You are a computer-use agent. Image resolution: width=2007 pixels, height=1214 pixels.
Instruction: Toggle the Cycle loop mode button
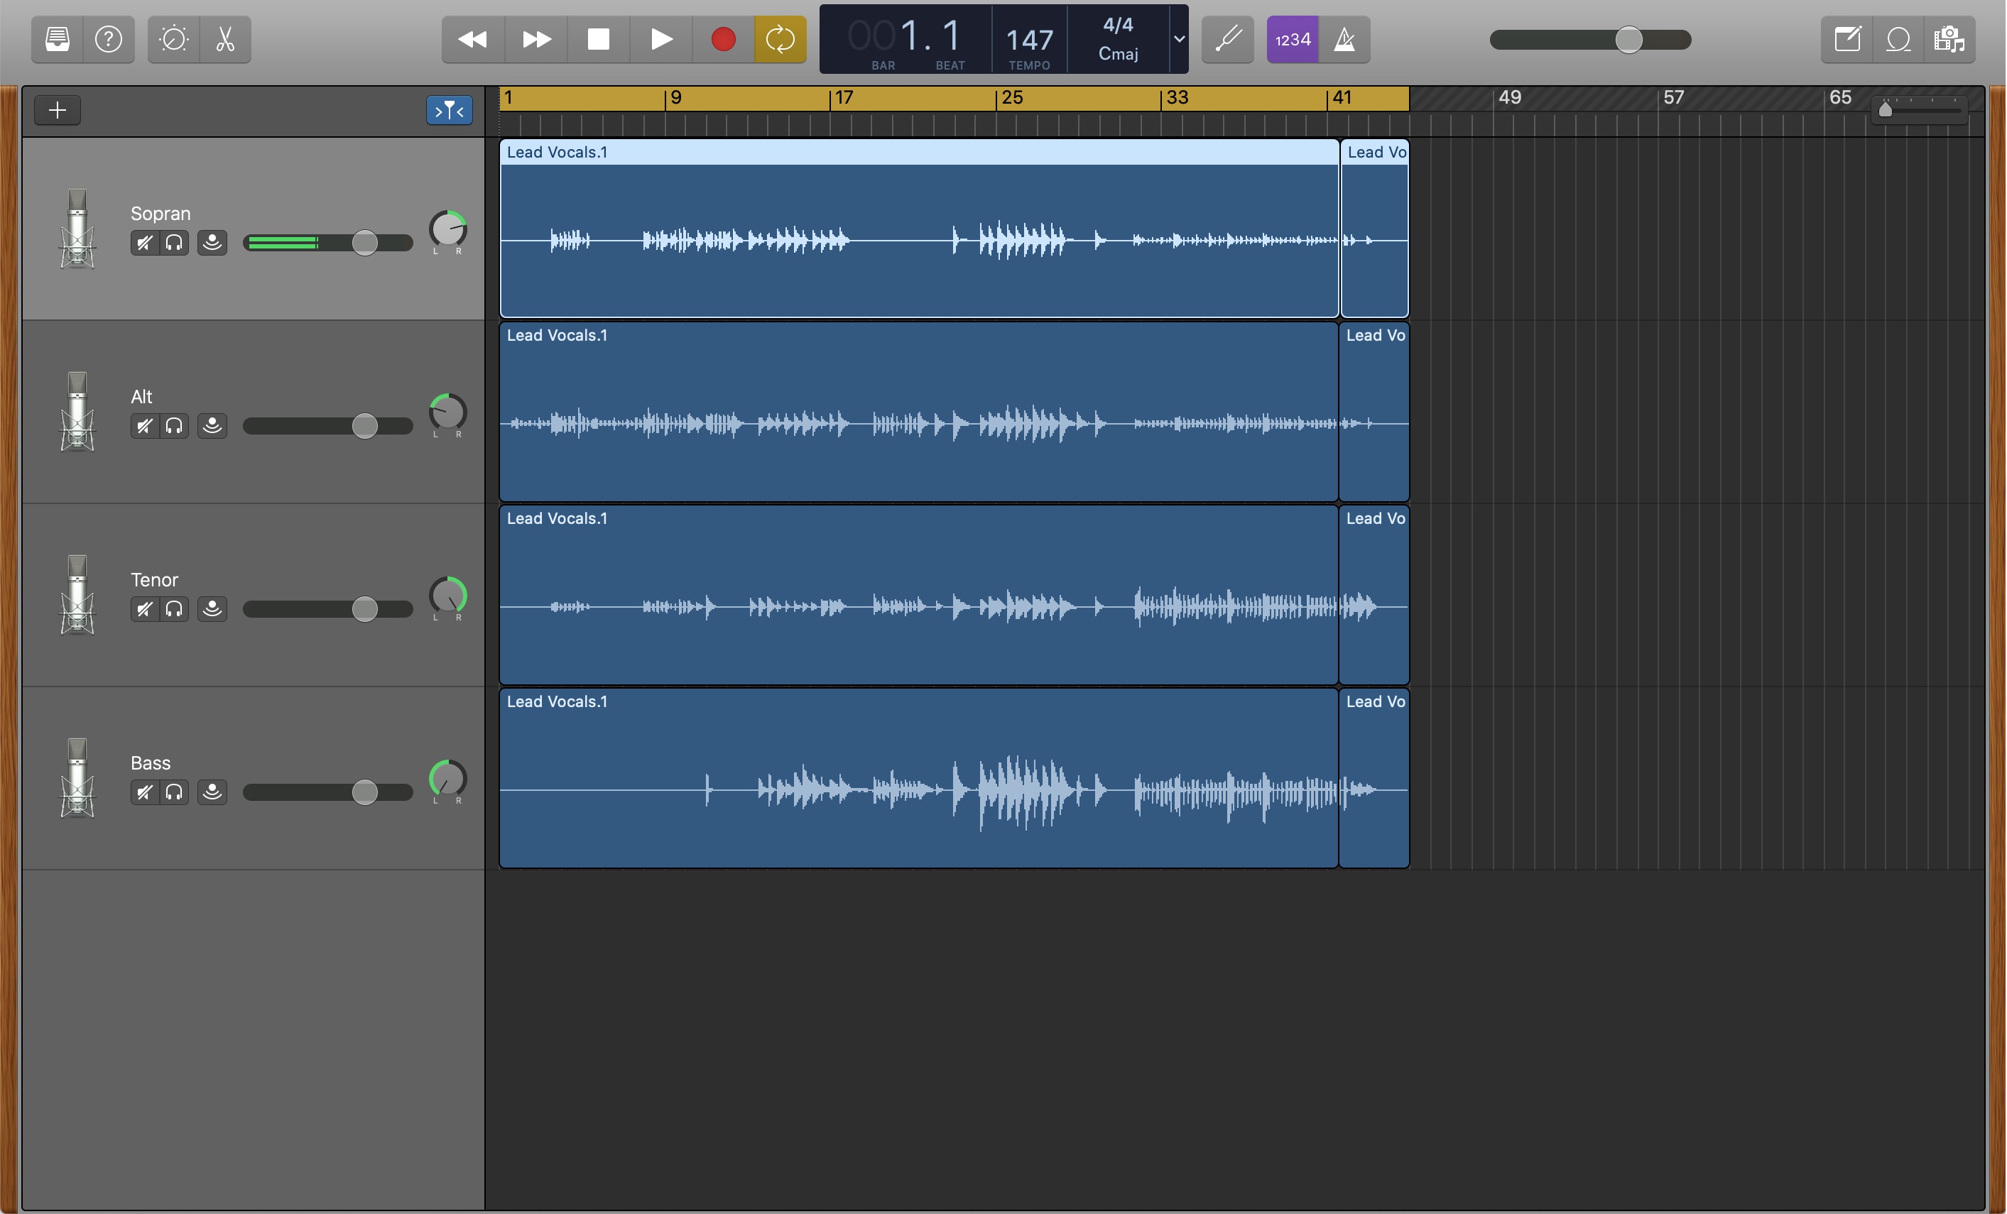pos(780,39)
